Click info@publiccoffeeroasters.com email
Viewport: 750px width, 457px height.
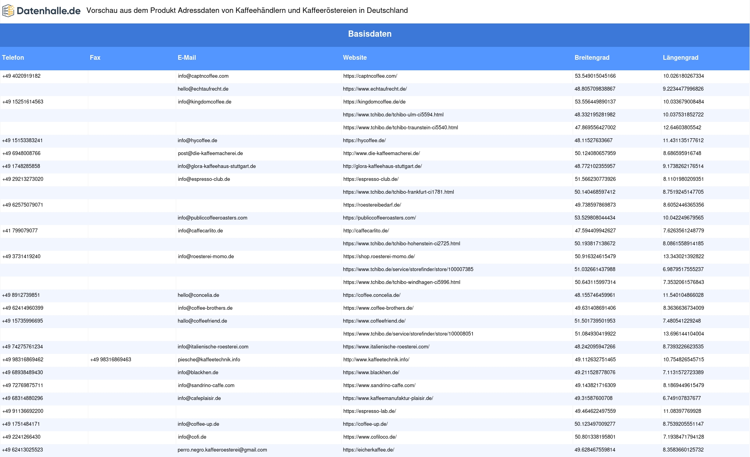coord(212,218)
